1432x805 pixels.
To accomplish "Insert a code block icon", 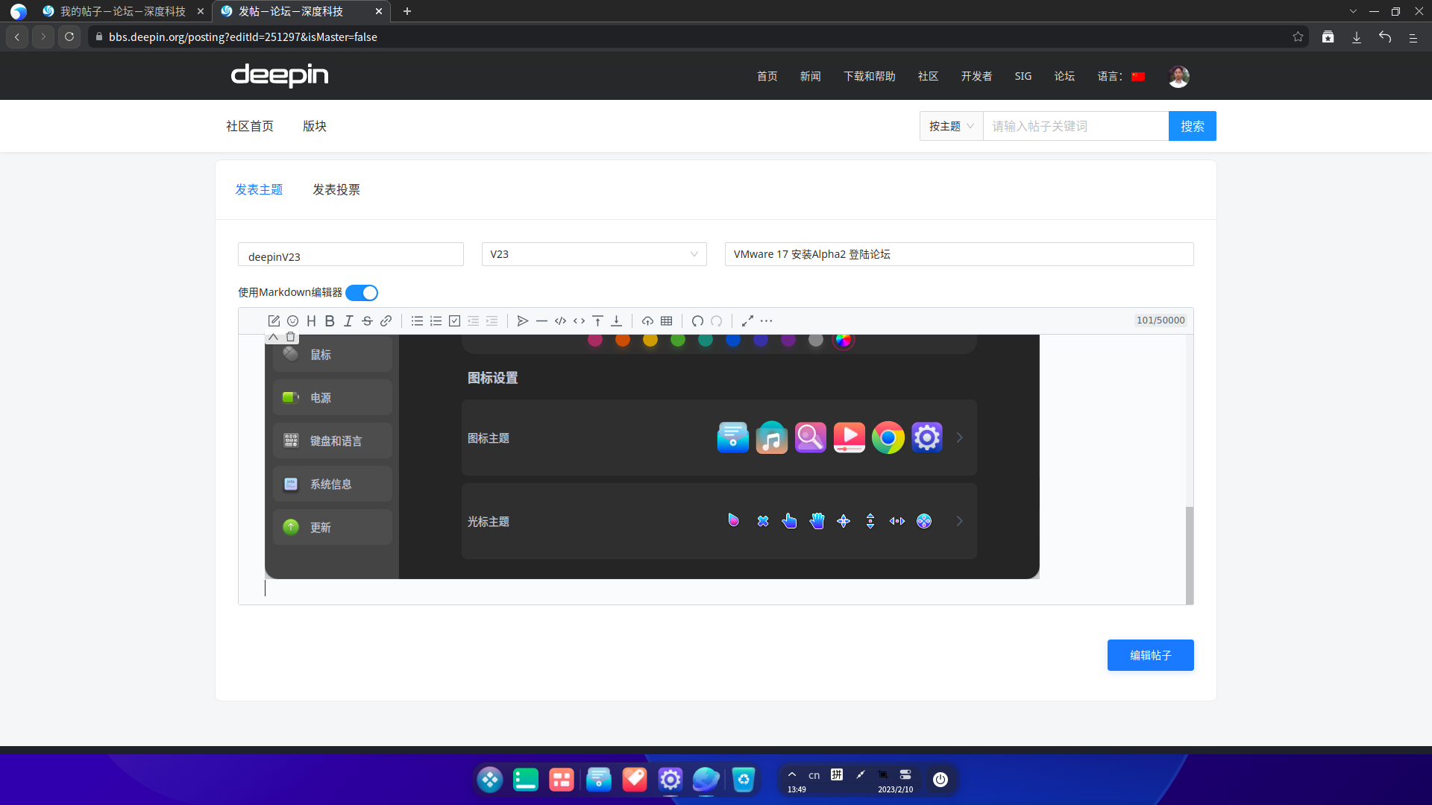I will point(560,321).
